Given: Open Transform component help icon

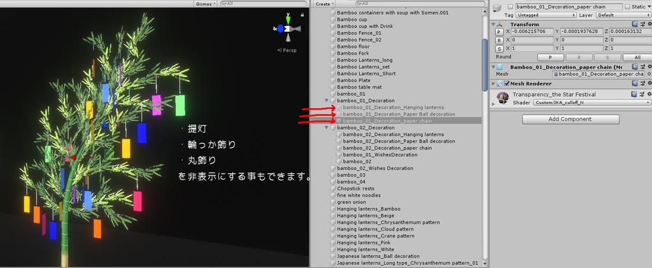Looking at the screenshot, I should (635, 25).
